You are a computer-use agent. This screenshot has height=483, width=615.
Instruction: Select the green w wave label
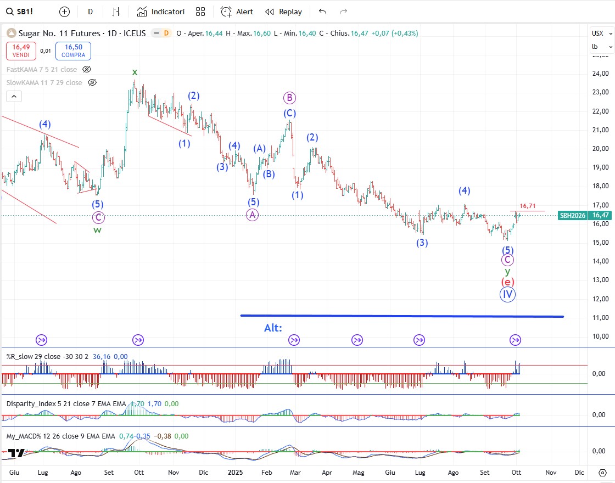click(97, 230)
